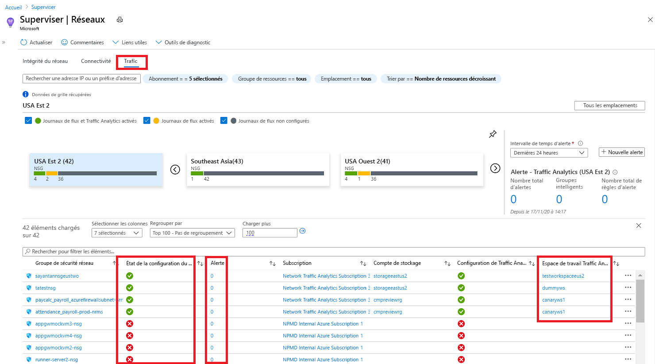Screen dimensions: 655x364
Task: Sort by Subscription column
Action: 363,263
